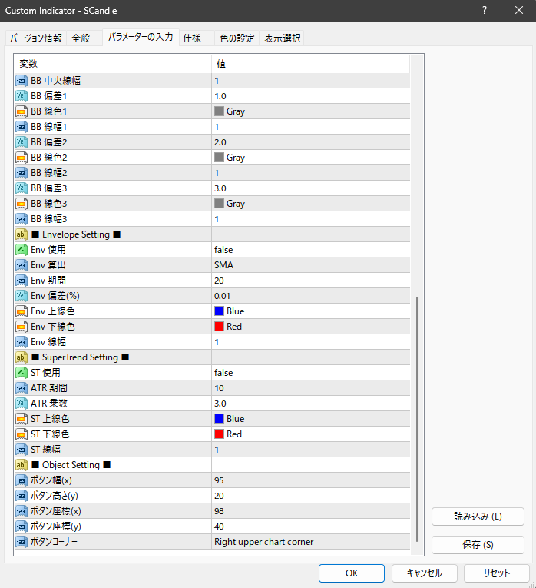
Task: Click the integer icon beside ATR 期間
Action: tap(22, 388)
